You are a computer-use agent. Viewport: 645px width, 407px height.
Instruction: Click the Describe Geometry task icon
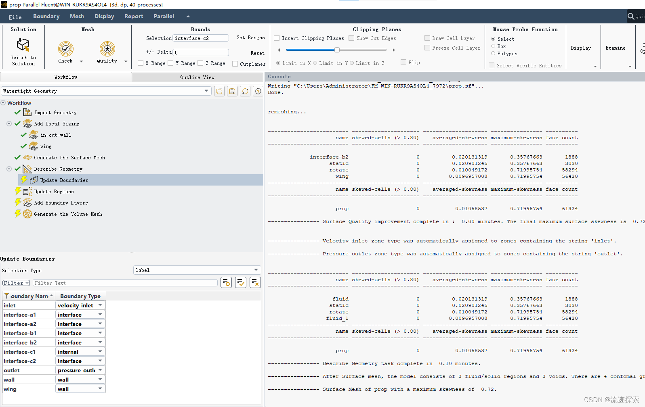click(27, 169)
